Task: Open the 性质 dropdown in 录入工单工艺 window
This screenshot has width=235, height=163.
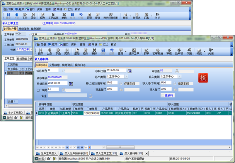Action: point(31,49)
